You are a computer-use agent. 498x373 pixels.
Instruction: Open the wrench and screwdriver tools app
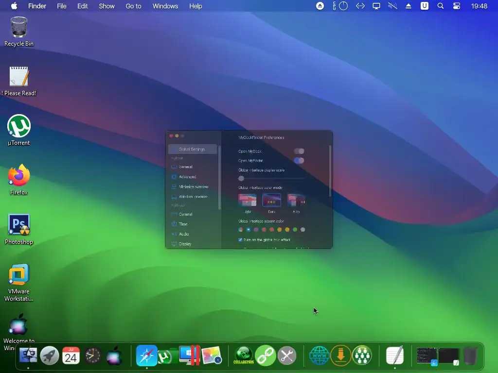pos(287,355)
